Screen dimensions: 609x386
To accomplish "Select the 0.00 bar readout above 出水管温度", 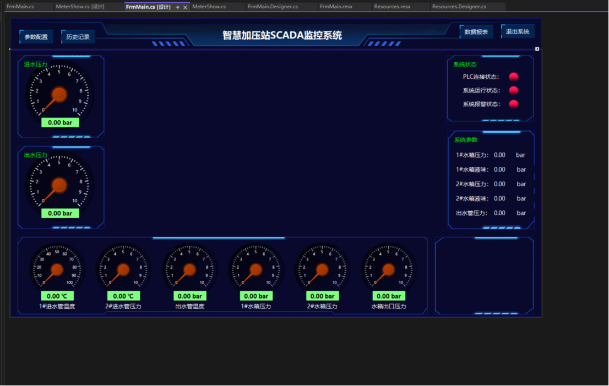I will tap(190, 296).
